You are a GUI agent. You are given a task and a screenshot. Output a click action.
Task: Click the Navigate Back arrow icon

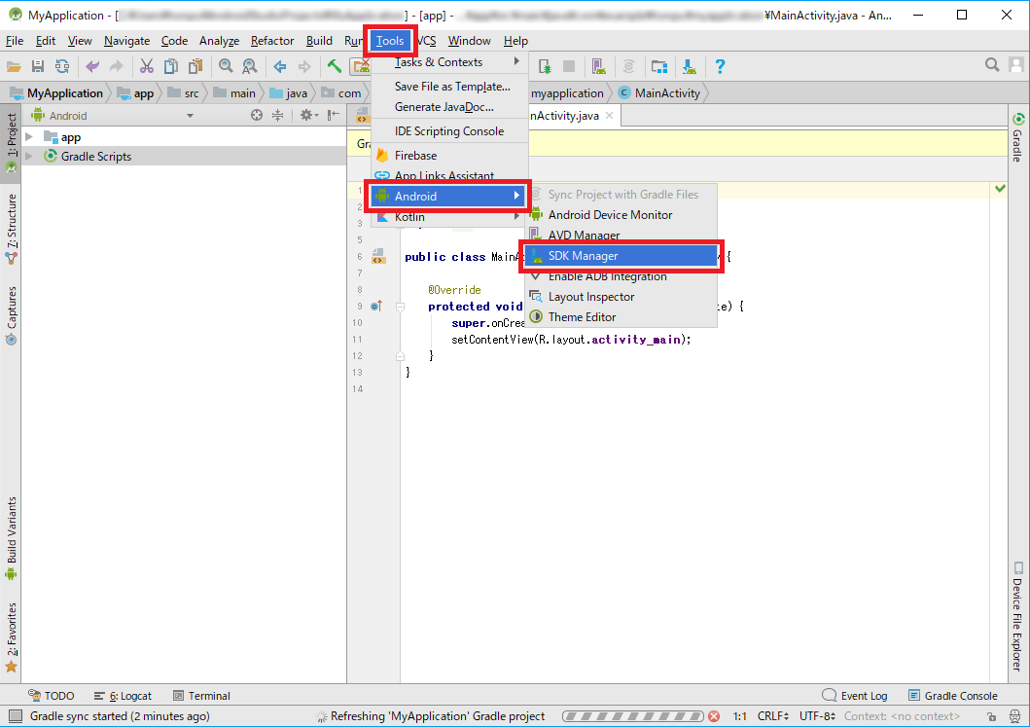pos(280,66)
